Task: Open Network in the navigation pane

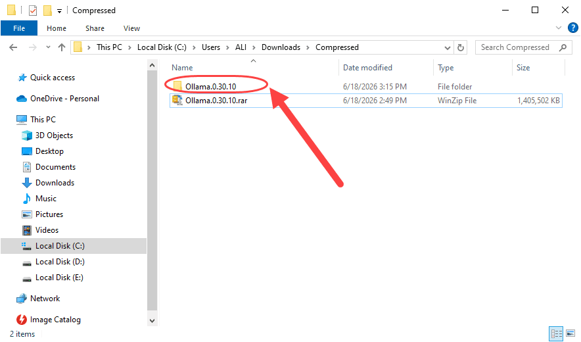Action: 45,299
